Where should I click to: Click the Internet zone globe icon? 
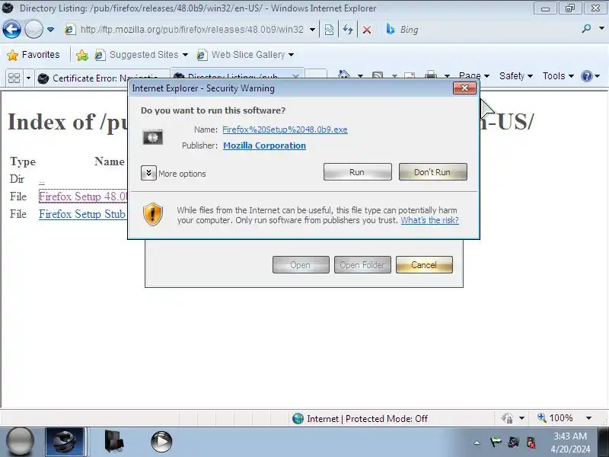298,418
